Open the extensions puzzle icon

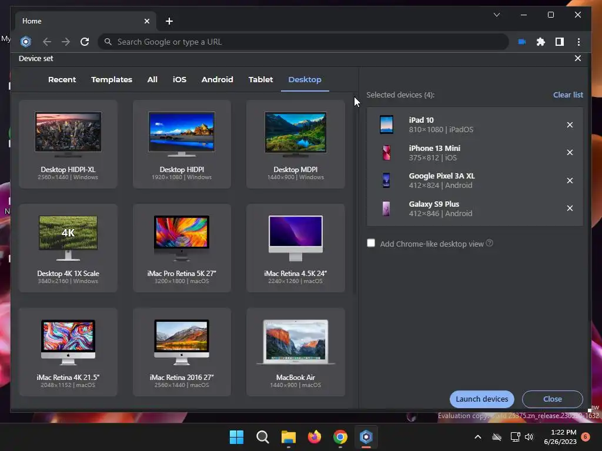point(541,42)
